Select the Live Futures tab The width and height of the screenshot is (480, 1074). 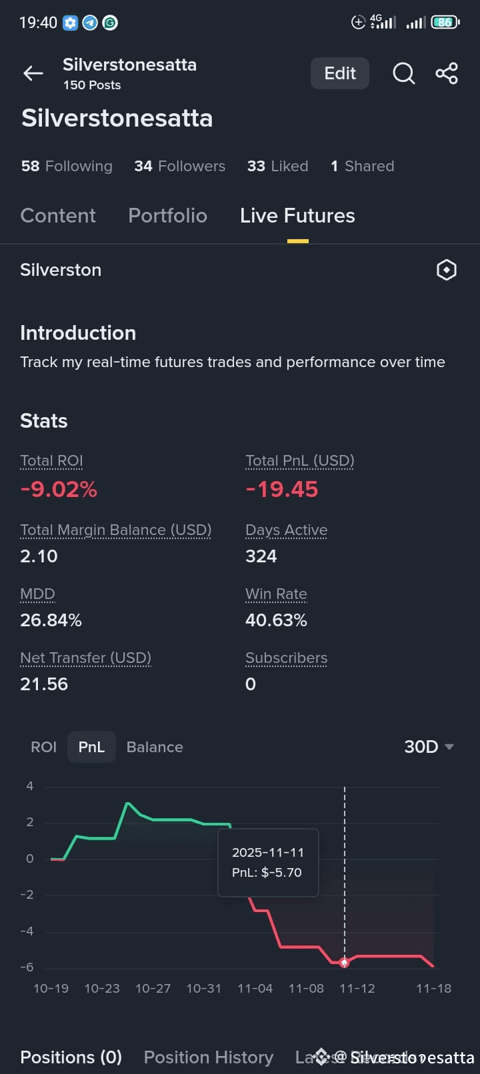(x=297, y=216)
